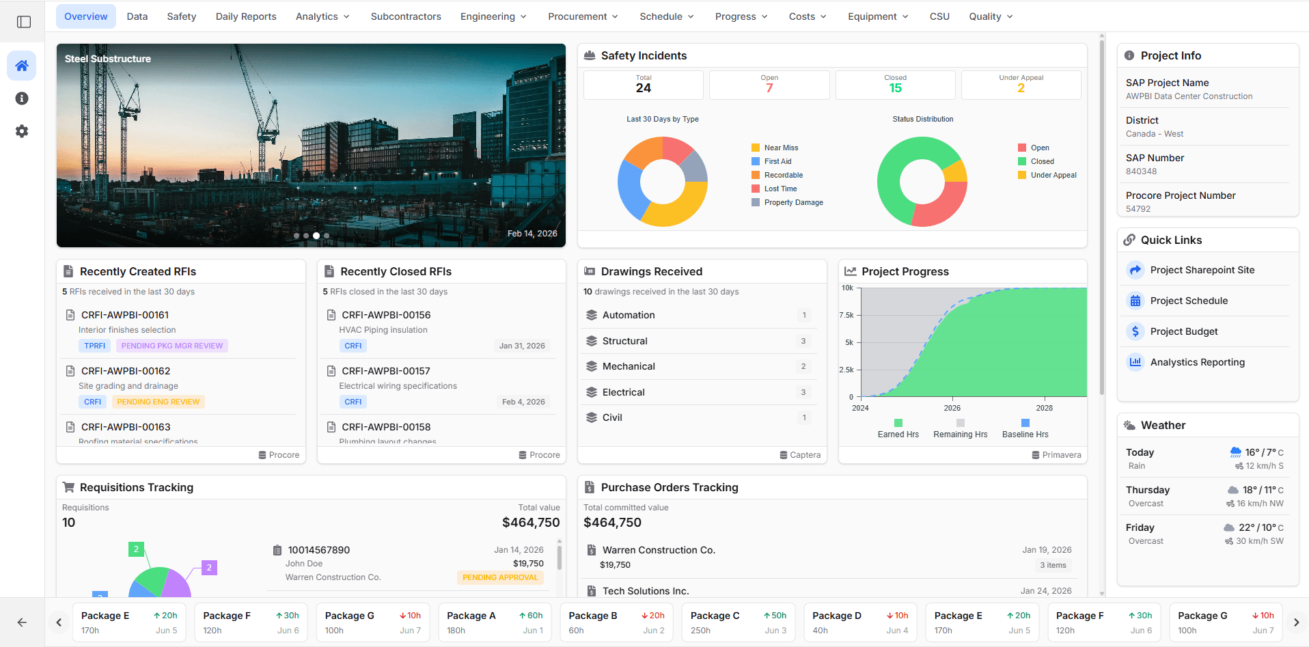The image size is (1309, 647).
Task: Click the Civil layers icon
Action: [x=592, y=417]
